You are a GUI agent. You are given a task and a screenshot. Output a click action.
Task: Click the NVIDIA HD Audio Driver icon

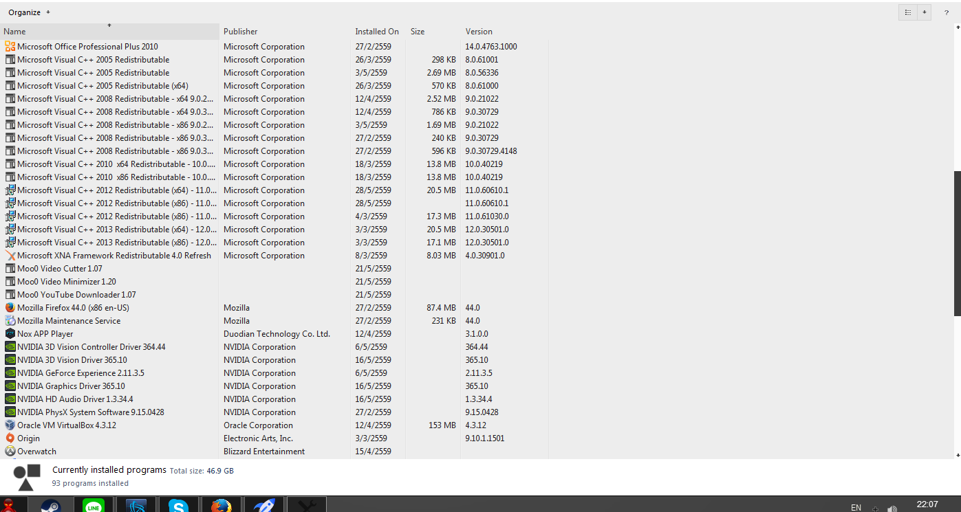click(x=10, y=399)
